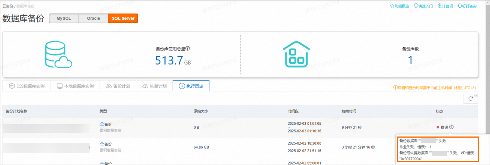
Task: Click the 错误 status in the first row
Action: (x=444, y=127)
